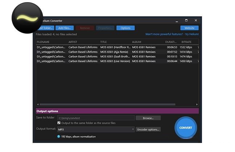Sort the list by the ARTIST column

[x=73, y=42]
